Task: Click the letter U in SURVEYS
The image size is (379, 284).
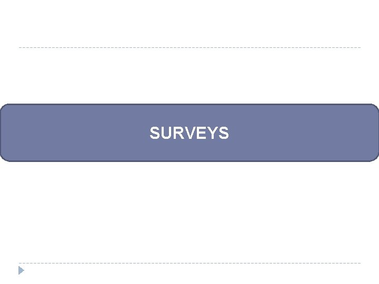Action: coord(166,133)
